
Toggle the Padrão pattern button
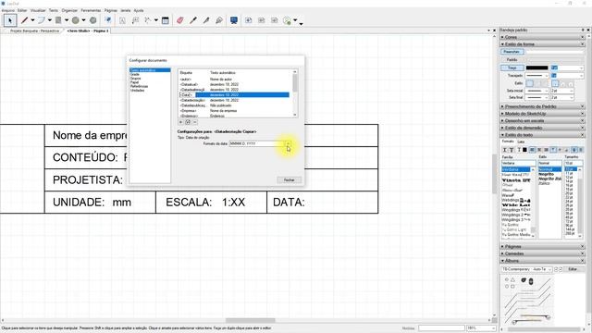coord(512,60)
